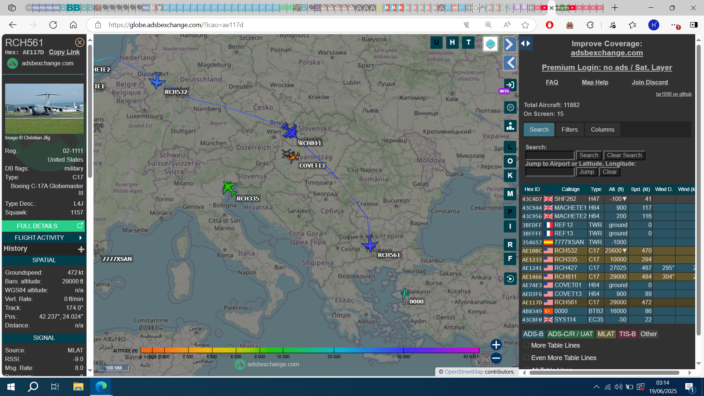Image resolution: width=704 pixels, height=396 pixels.
Task: Sort table by Hex ID column header
Action: point(532,190)
